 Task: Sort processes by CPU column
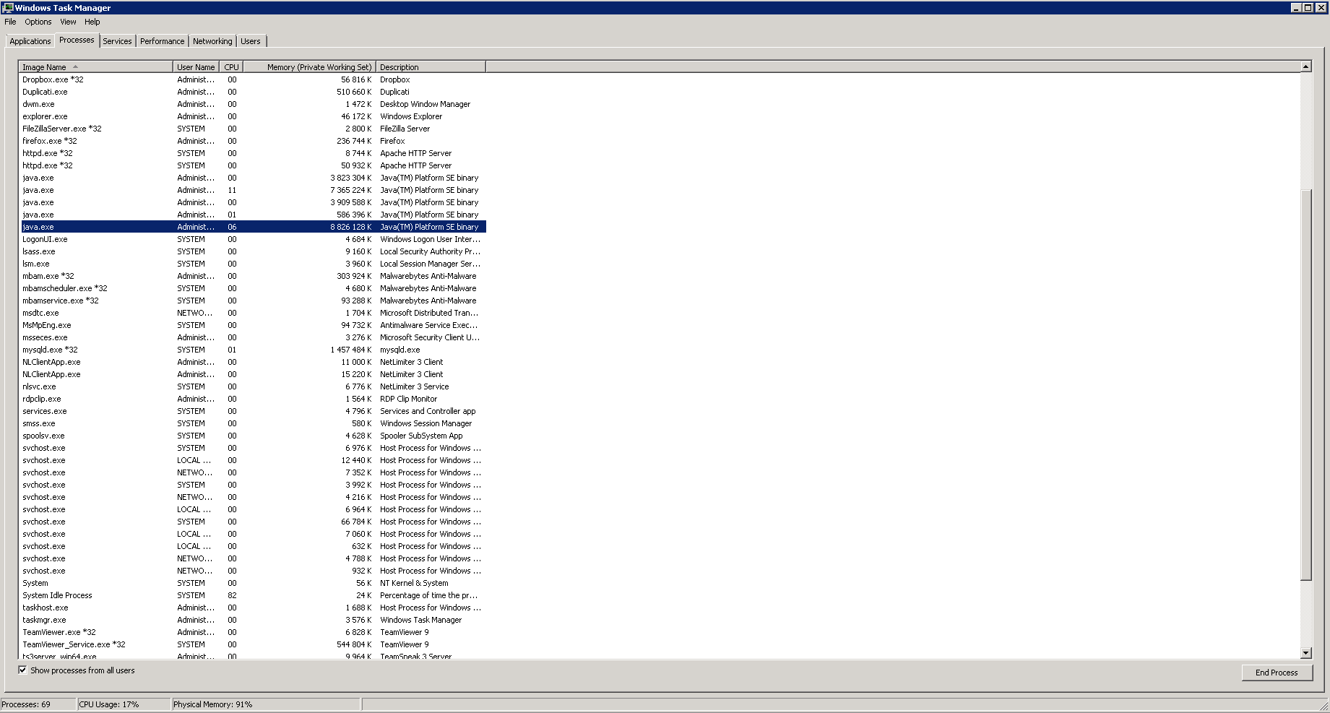click(230, 66)
